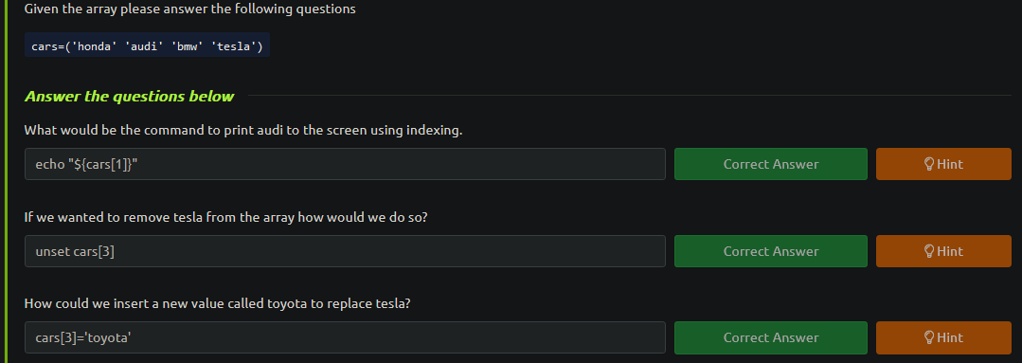Click Correct Answer beside unset cars[3]
Image resolution: width=1022 pixels, height=363 pixels.
coord(770,251)
